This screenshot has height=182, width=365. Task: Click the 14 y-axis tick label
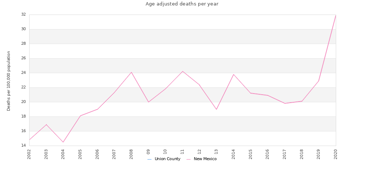pyautogui.click(x=23, y=146)
